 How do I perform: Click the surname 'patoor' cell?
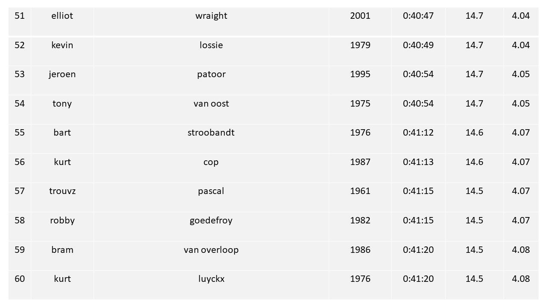[x=211, y=74]
